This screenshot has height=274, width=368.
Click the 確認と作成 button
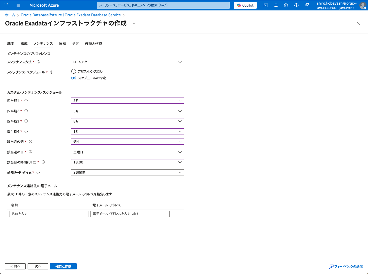pyautogui.click(x=63, y=266)
